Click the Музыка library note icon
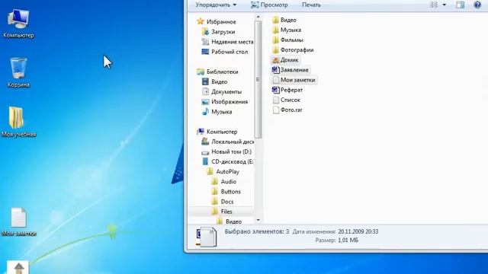 click(x=205, y=112)
